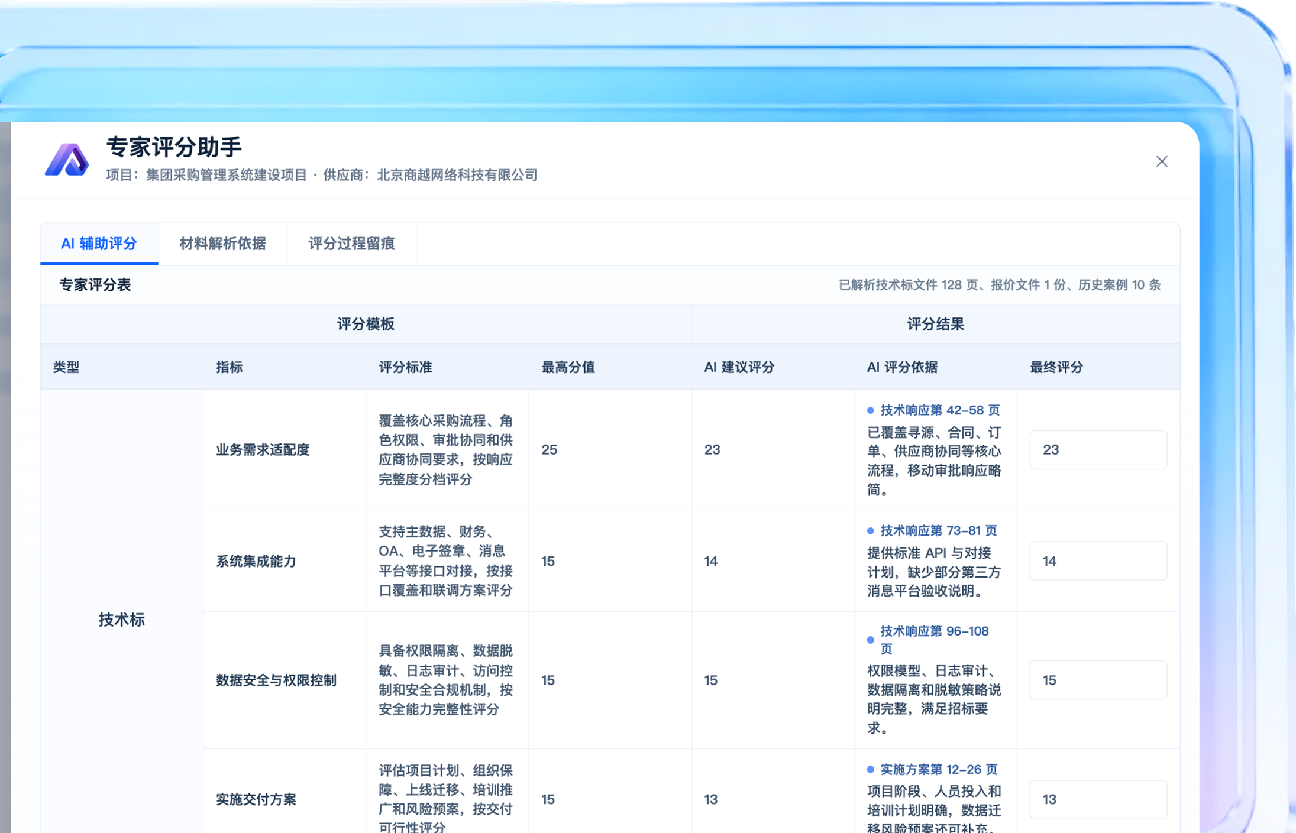Edit final score field for 业务需求适配度
The width and height of the screenshot is (1296, 833).
coord(1098,450)
